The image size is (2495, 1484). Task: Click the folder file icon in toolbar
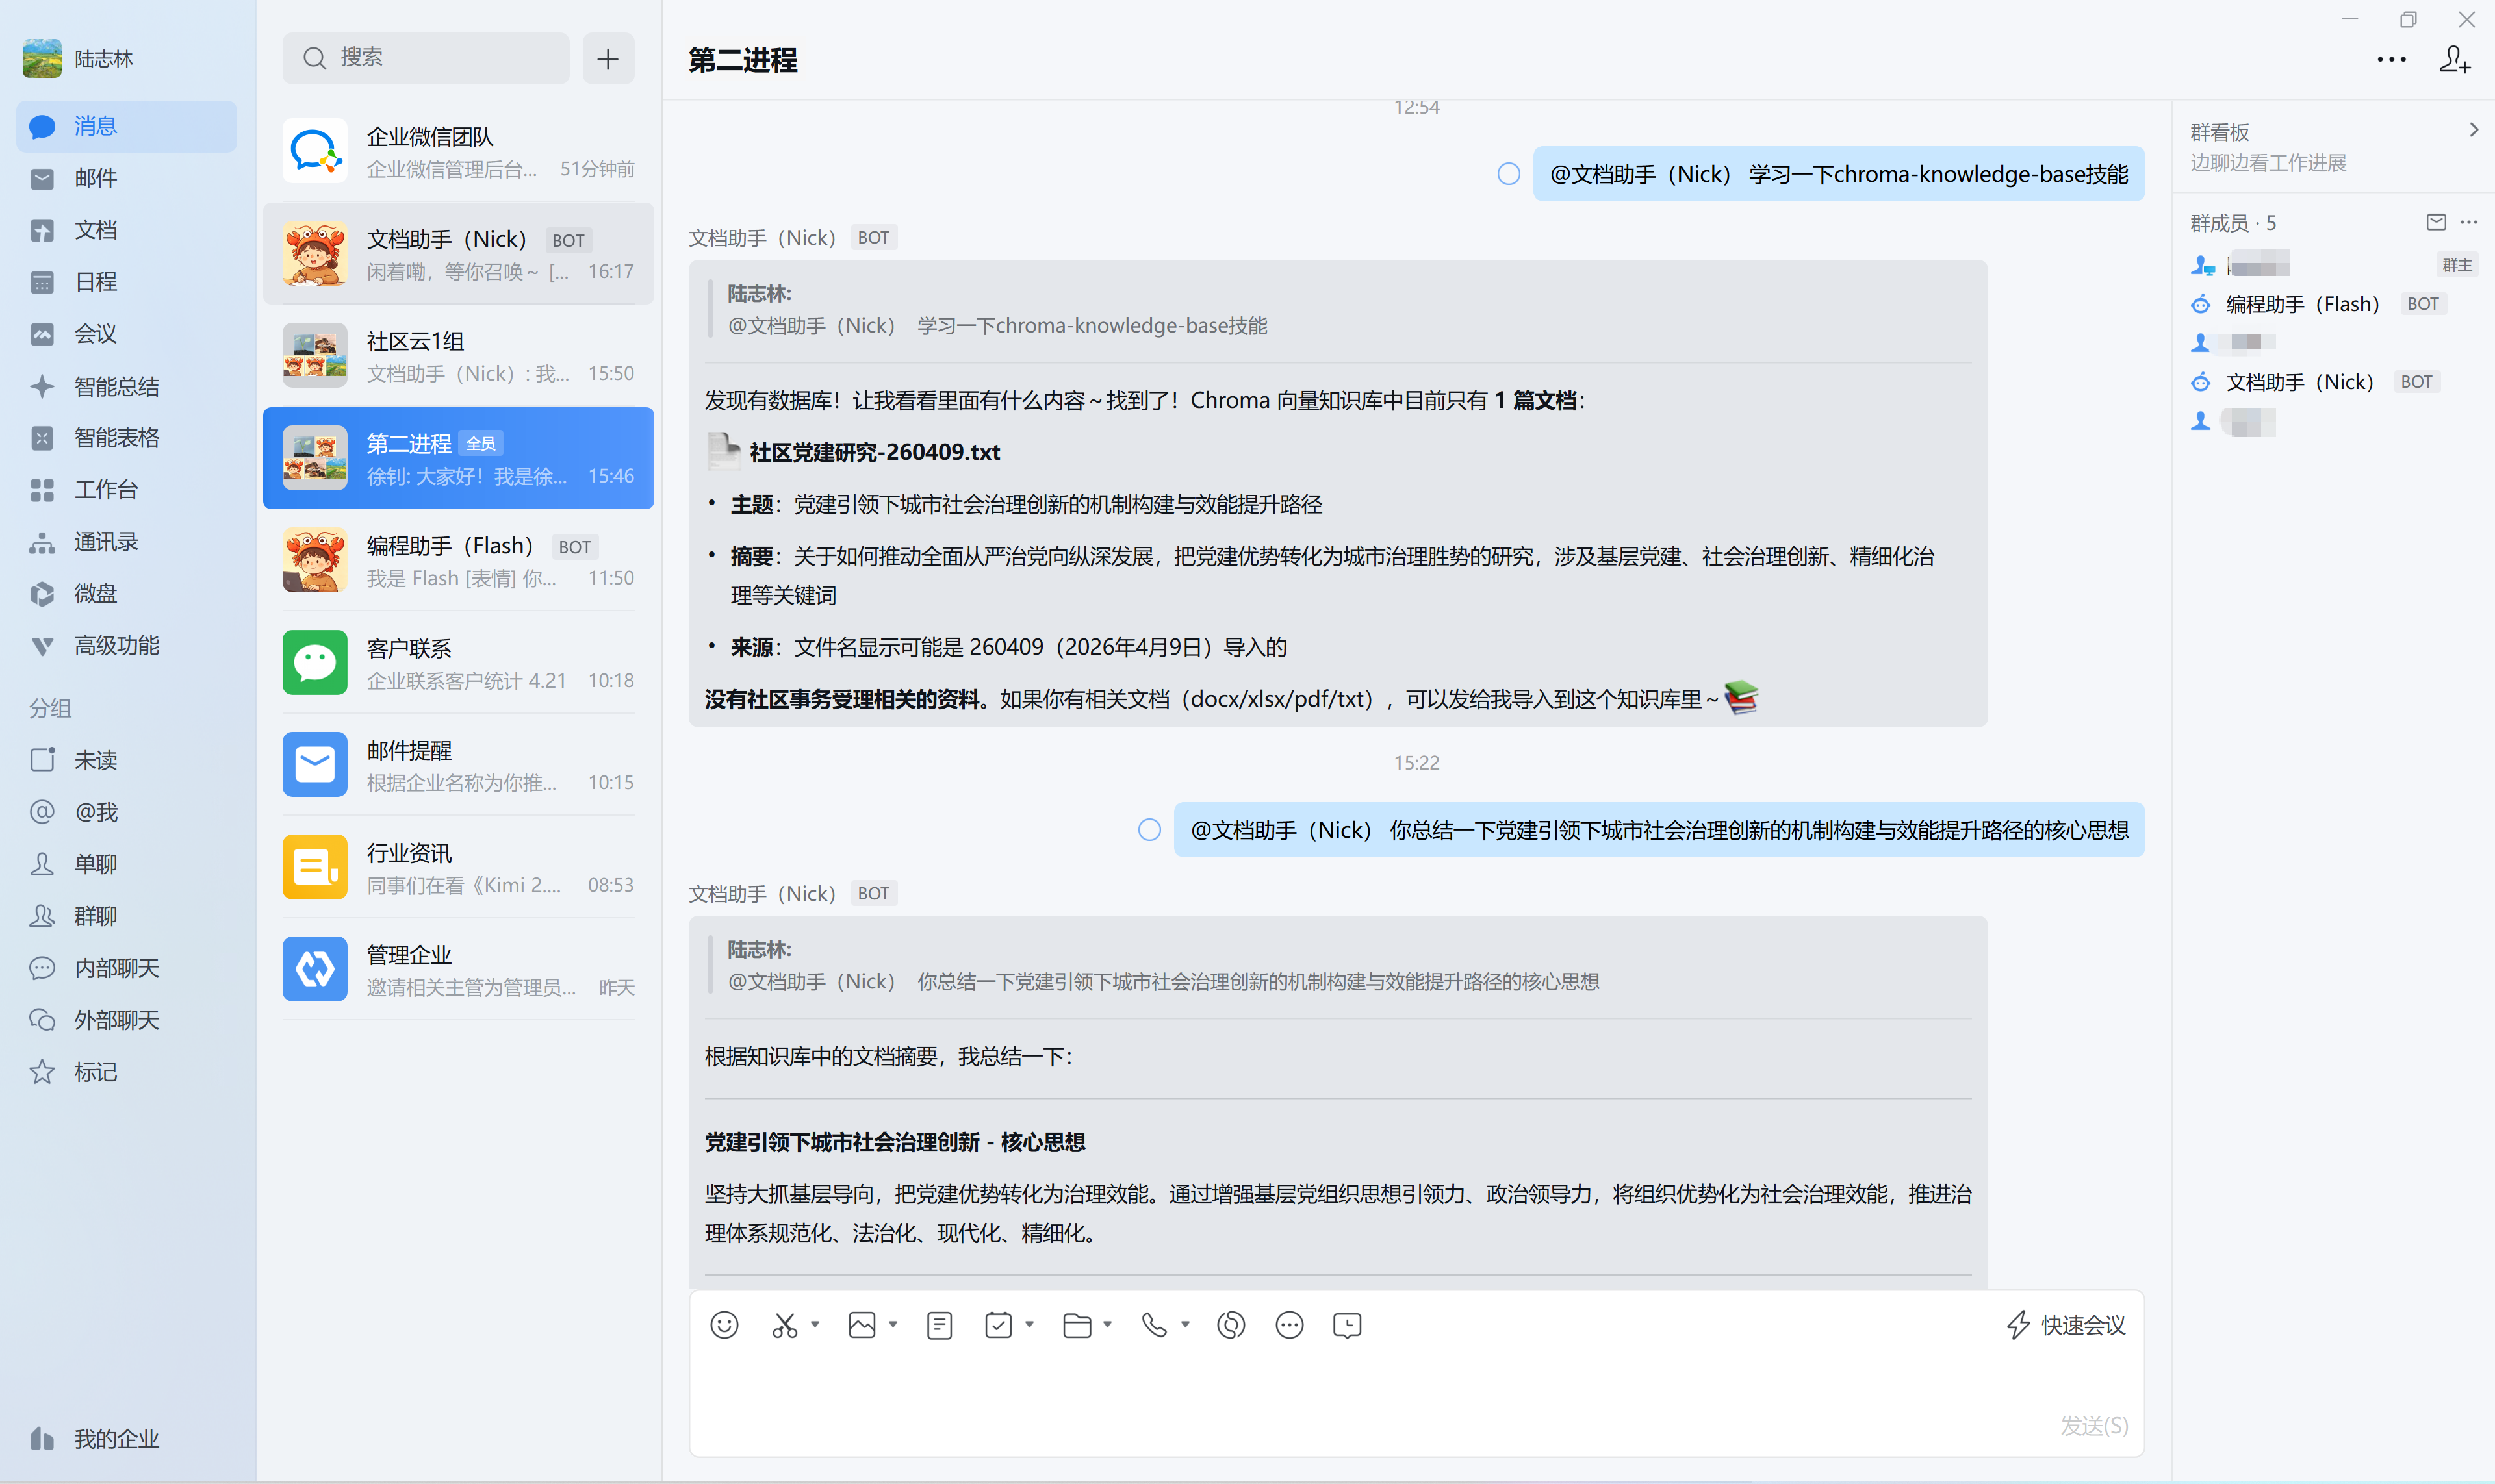click(1077, 1325)
